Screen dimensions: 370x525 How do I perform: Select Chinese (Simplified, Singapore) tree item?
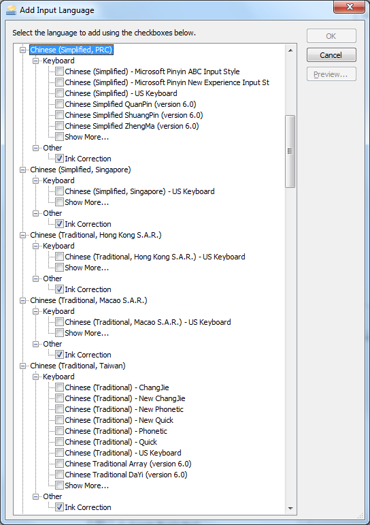coord(80,170)
